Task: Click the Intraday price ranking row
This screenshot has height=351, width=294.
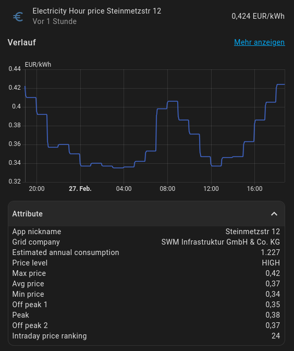Action: pyautogui.click(x=146, y=336)
